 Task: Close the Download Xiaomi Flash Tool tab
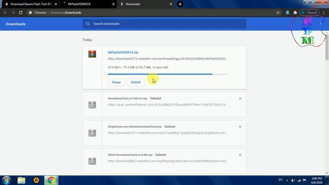point(56,4)
